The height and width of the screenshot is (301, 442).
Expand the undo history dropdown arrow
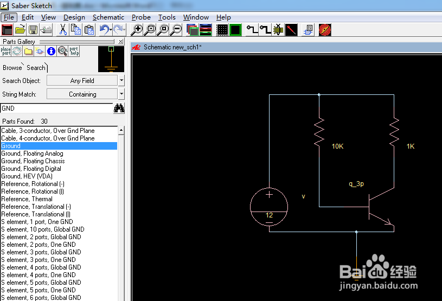tap(111, 29)
